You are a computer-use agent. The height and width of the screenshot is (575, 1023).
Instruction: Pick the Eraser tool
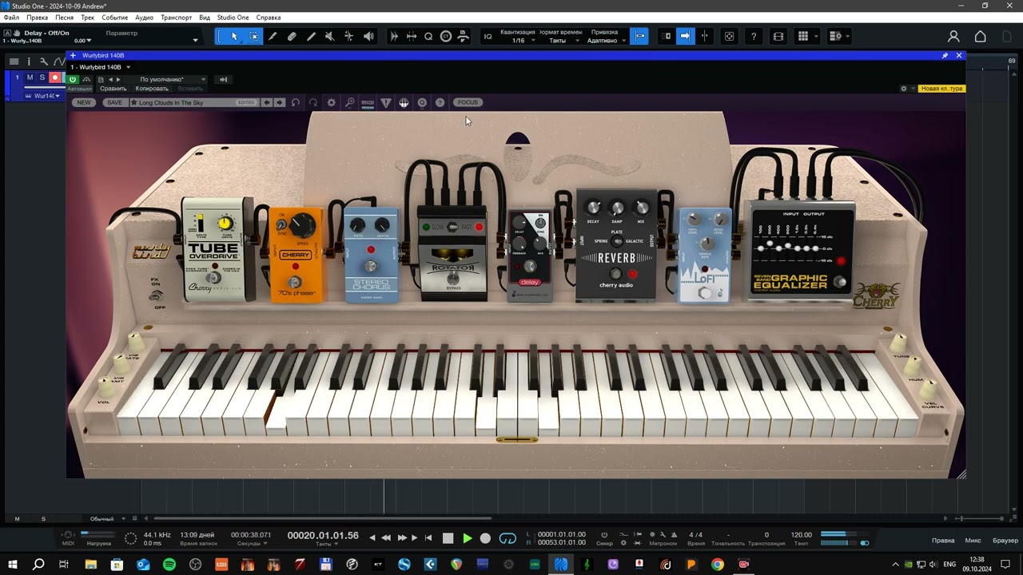[292, 36]
